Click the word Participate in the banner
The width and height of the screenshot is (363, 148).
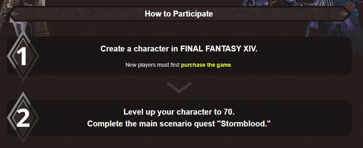[193, 14]
